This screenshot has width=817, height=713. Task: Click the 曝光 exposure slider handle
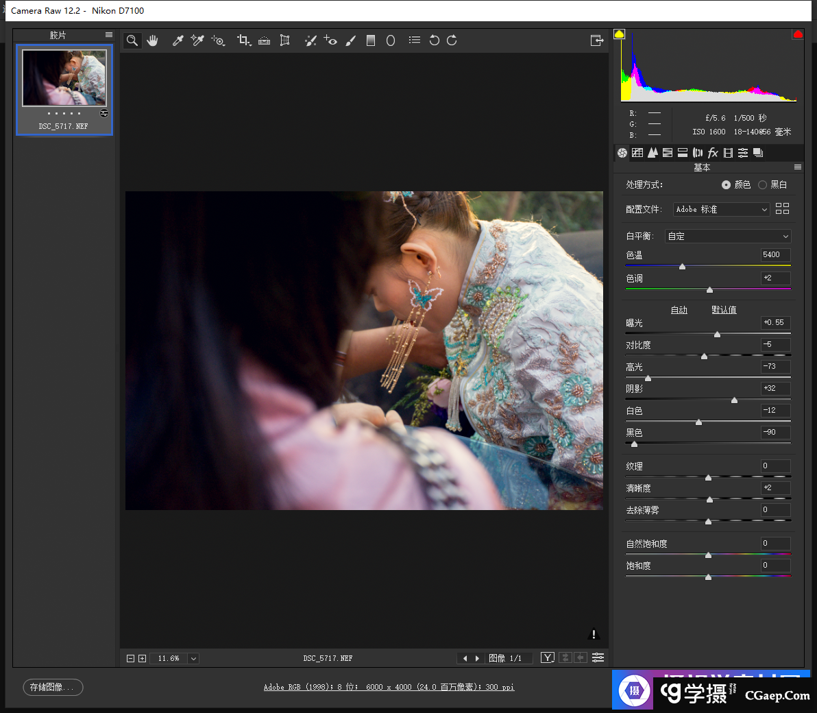717,335
